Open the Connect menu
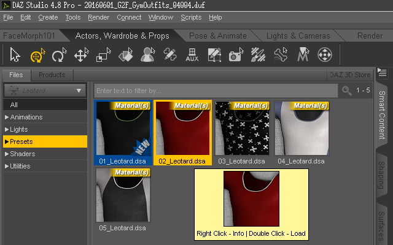This screenshot has width=393, height=245. tap(129, 18)
